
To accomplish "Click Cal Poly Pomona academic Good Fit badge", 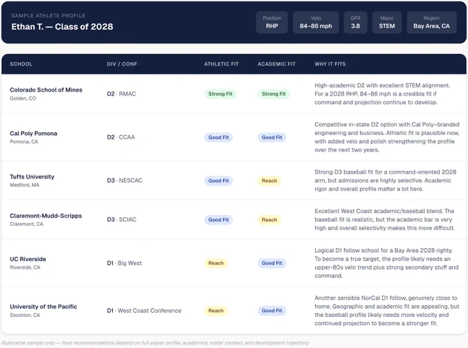I will (272, 138).
